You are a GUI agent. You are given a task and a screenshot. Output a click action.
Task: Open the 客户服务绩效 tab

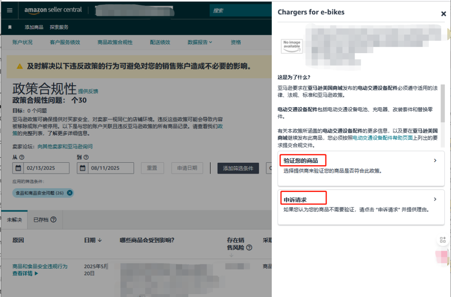65,42
